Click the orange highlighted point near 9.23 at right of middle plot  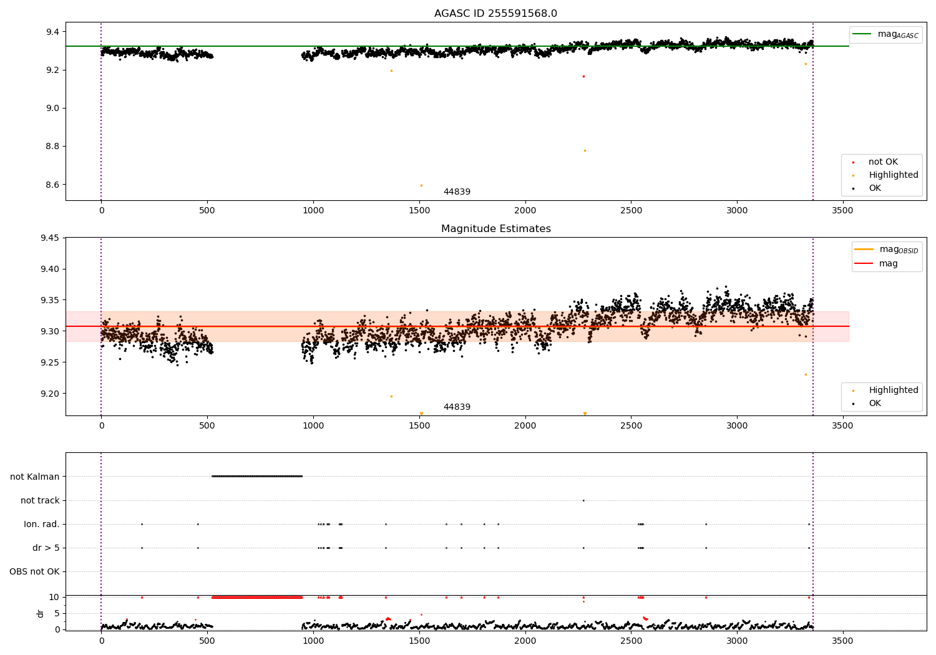806,374
